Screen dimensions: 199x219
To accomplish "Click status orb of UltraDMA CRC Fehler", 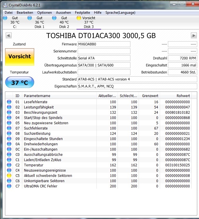I will pos(9,186).
